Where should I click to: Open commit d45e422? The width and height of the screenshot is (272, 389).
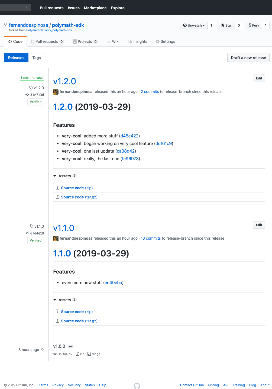click(x=129, y=136)
